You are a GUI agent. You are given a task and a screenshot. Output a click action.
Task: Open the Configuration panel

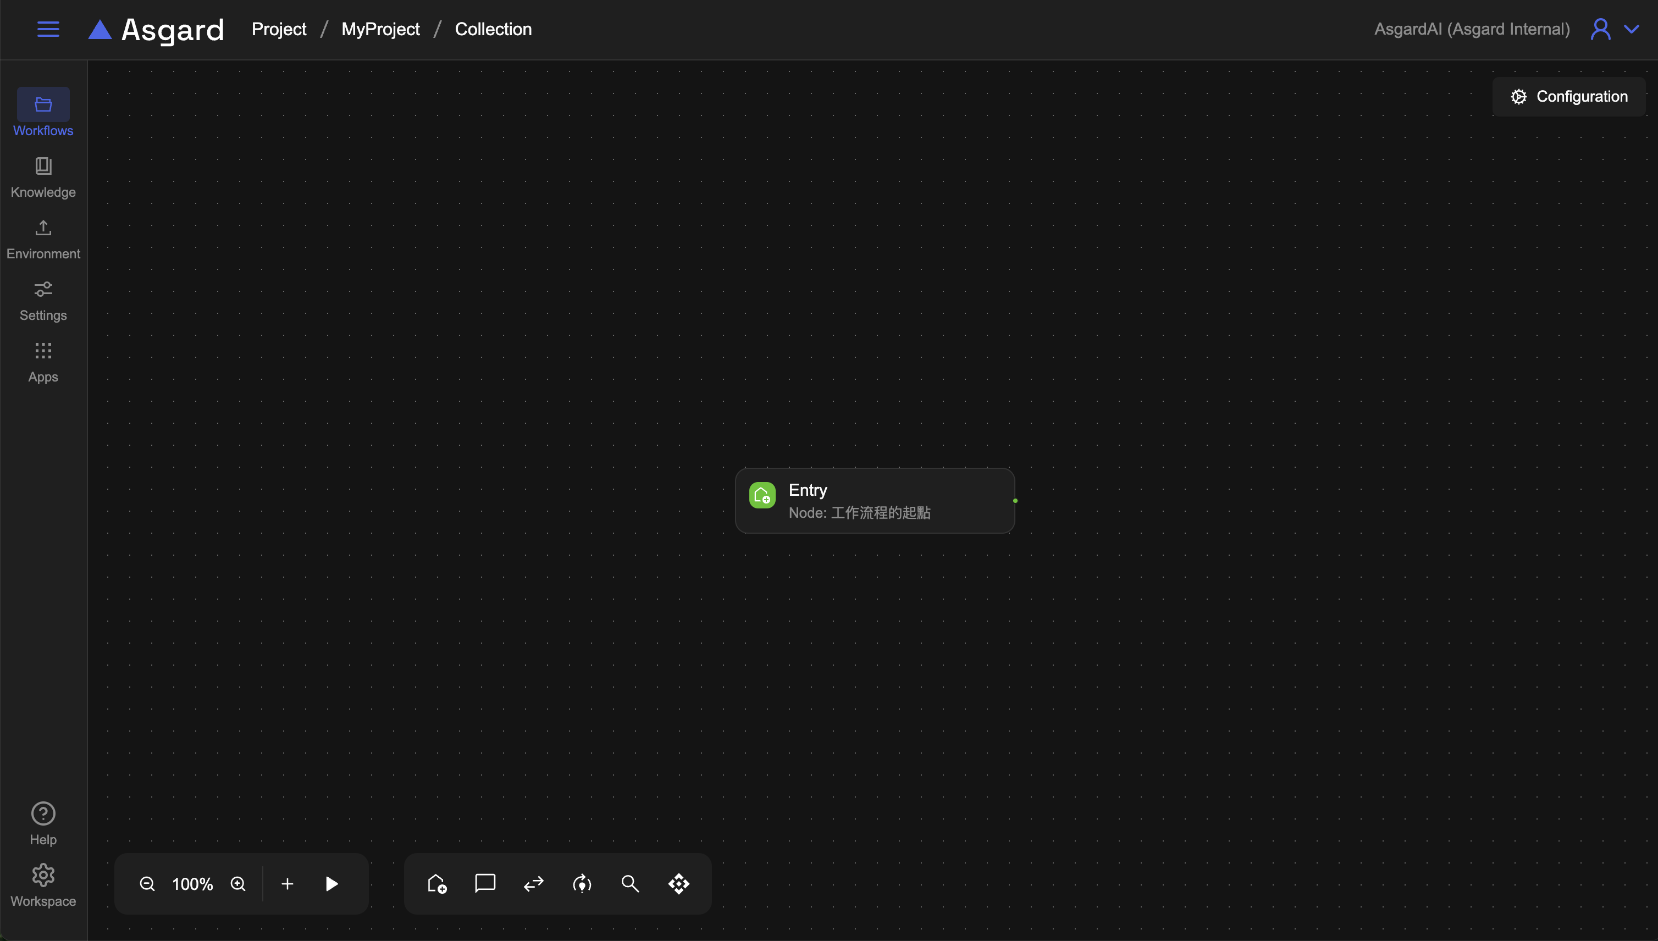[1569, 96]
